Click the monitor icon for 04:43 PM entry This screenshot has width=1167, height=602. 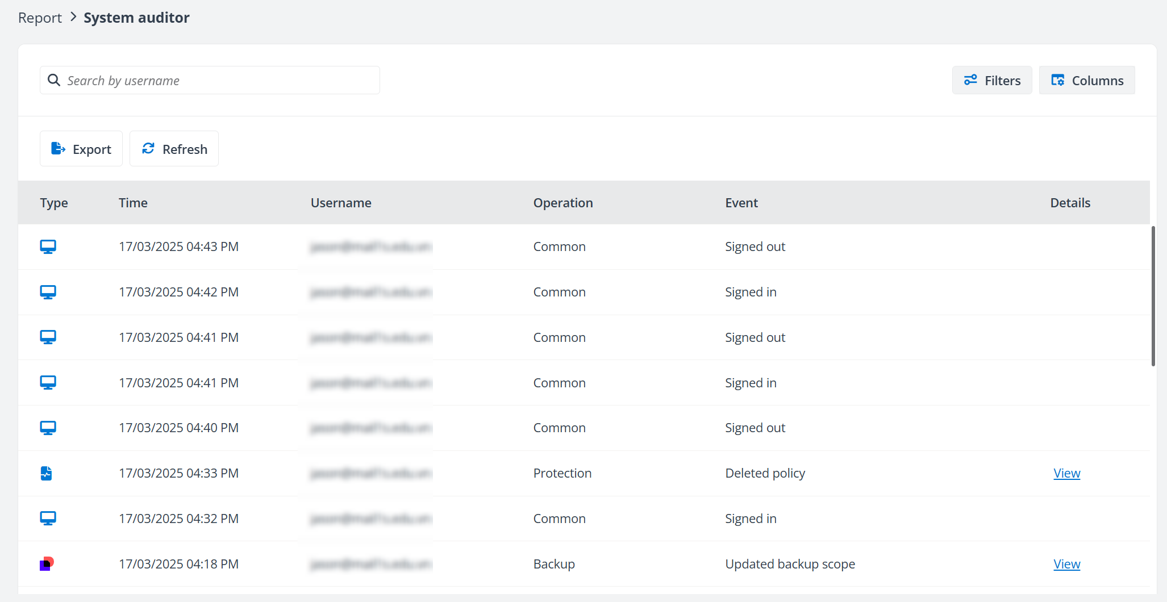point(48,246)
